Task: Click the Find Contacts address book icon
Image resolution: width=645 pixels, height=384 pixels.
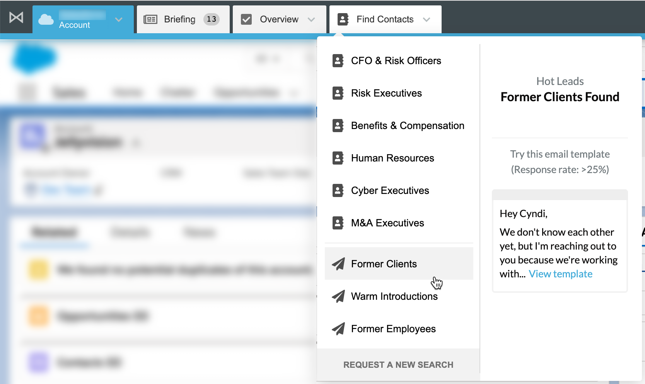Action: 343,19
